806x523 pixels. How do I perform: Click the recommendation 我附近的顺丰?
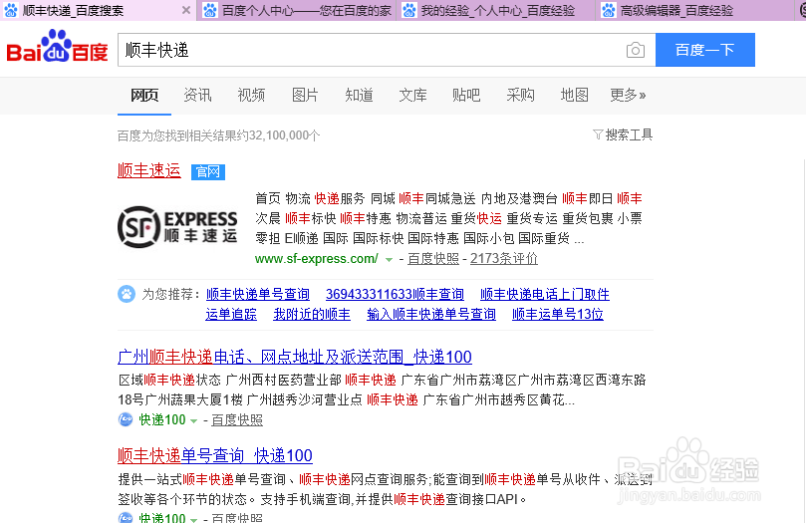pyautogui.click(x=312, y=314)
